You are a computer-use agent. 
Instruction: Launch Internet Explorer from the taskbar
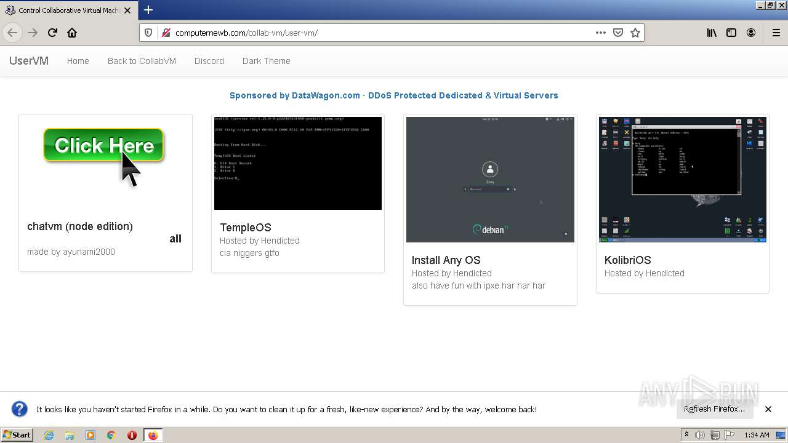(x=49, y=435)
